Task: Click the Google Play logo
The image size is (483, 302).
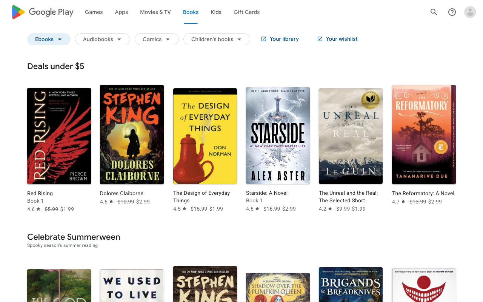Action: (43, 12)
